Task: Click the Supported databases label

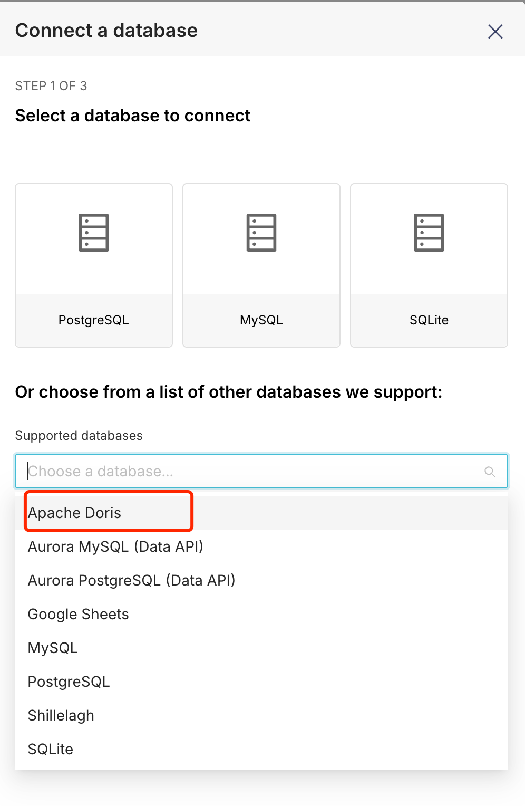Action: pyautogui.click(x=79, y=436)
